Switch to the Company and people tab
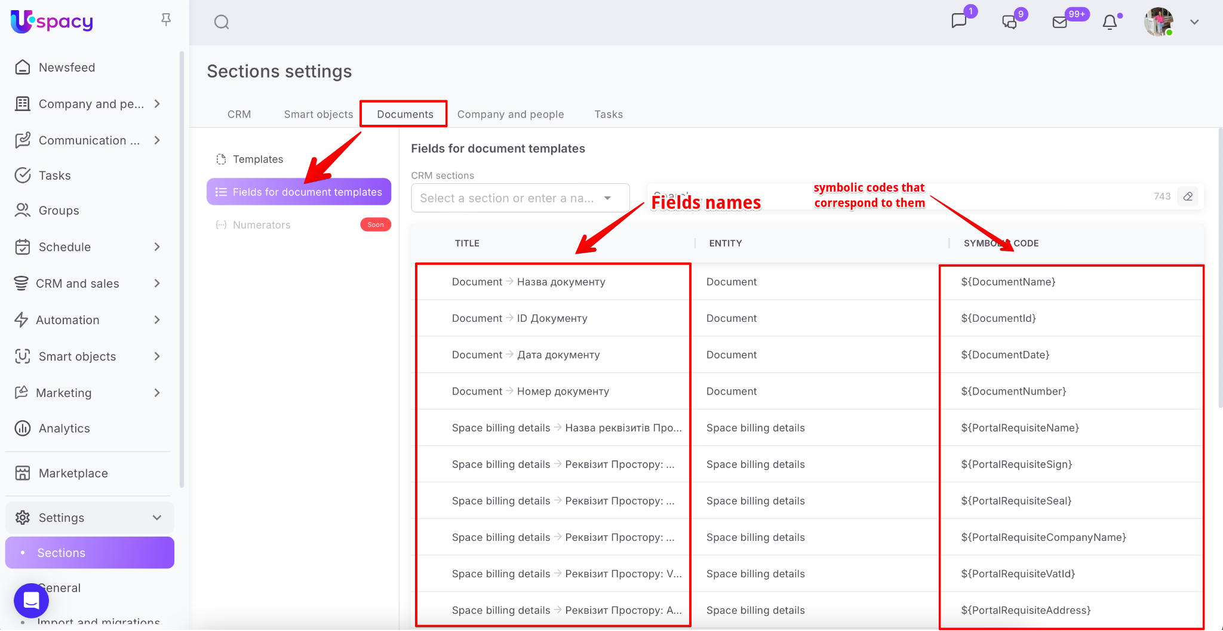The width and height of the screenshot is (1223, 631). pos(510,114)
